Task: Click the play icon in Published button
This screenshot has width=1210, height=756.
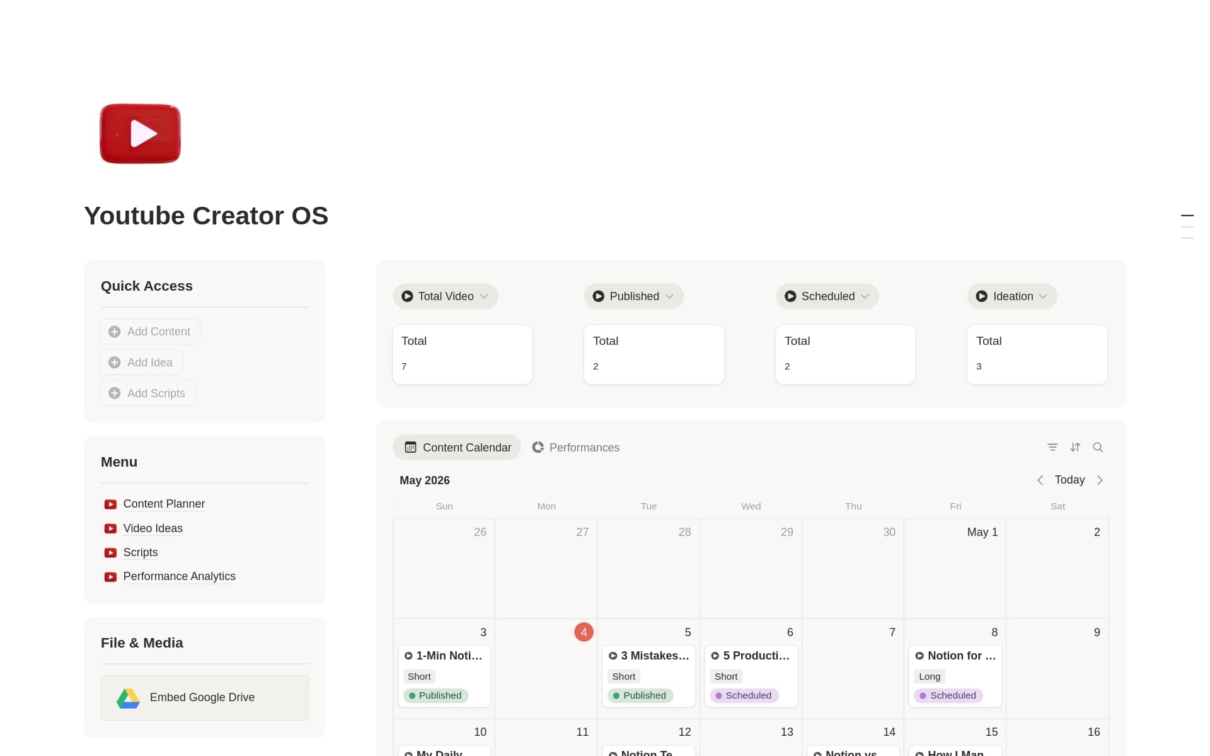Action: coord(599,296)
